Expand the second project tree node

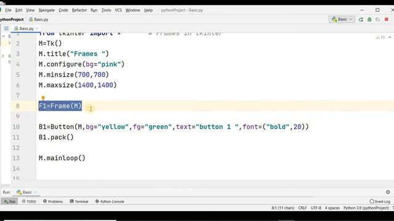9,43
